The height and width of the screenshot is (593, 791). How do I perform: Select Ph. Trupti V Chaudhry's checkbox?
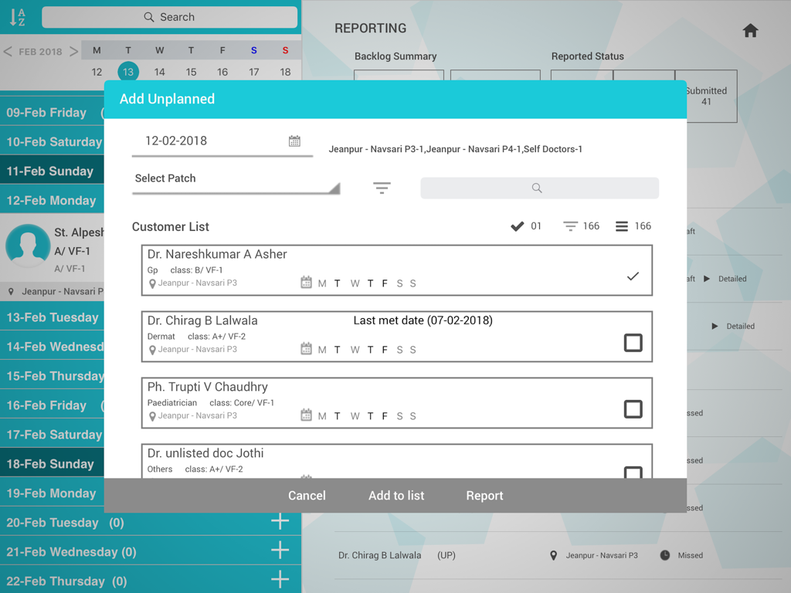[x=633, y=409]
